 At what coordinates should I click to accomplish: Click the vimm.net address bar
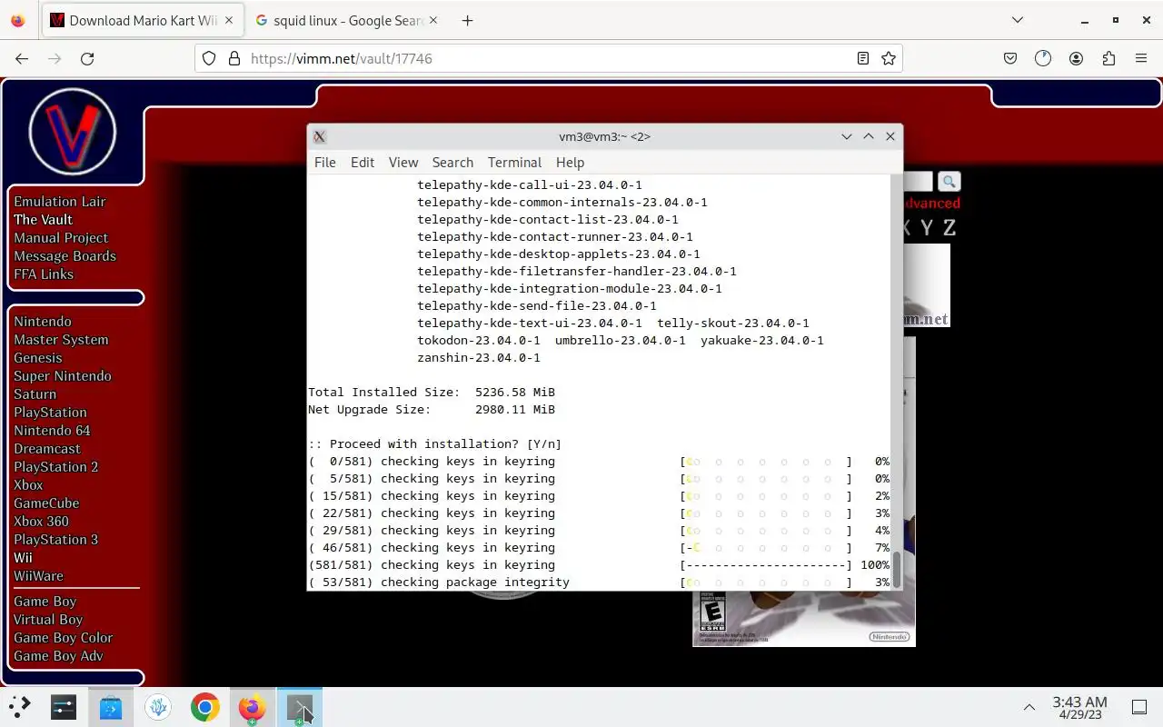click(x=549, y=58)
